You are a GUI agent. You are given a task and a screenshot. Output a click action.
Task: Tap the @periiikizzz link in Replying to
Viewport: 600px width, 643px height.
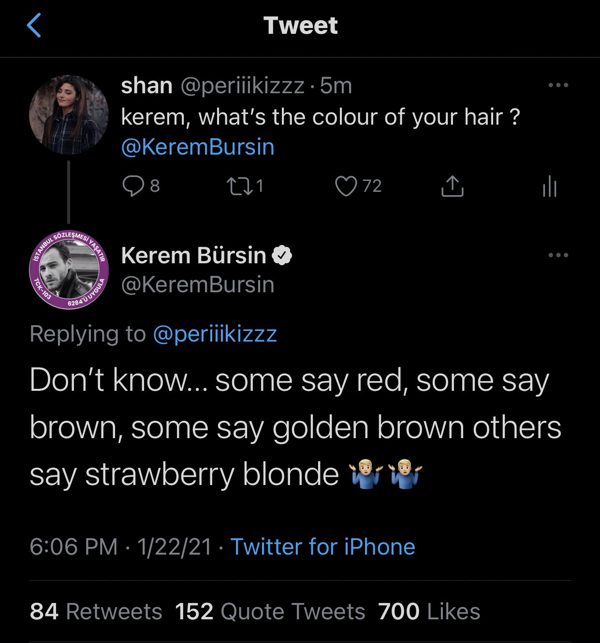coord(215,334)
